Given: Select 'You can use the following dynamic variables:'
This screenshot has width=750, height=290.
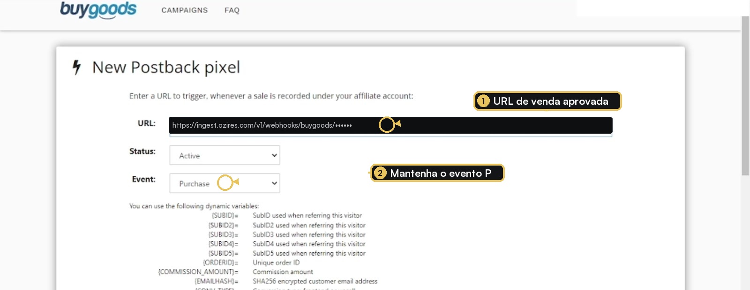Looking at the screenshot, I should click(194, 206).
